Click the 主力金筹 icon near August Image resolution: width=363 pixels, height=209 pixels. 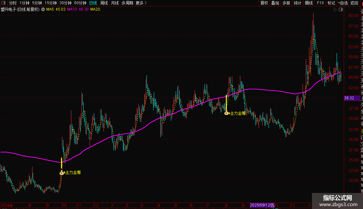pyautogui.click(x=226, y=113)
